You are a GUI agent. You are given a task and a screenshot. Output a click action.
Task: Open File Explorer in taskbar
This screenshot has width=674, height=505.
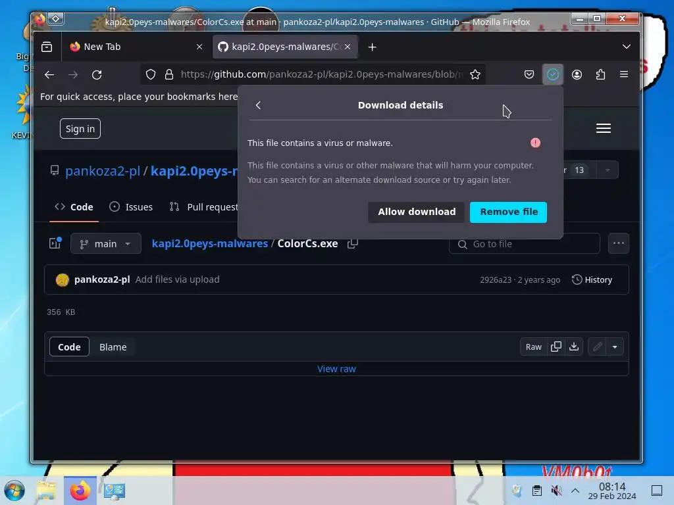coord(46,491)
